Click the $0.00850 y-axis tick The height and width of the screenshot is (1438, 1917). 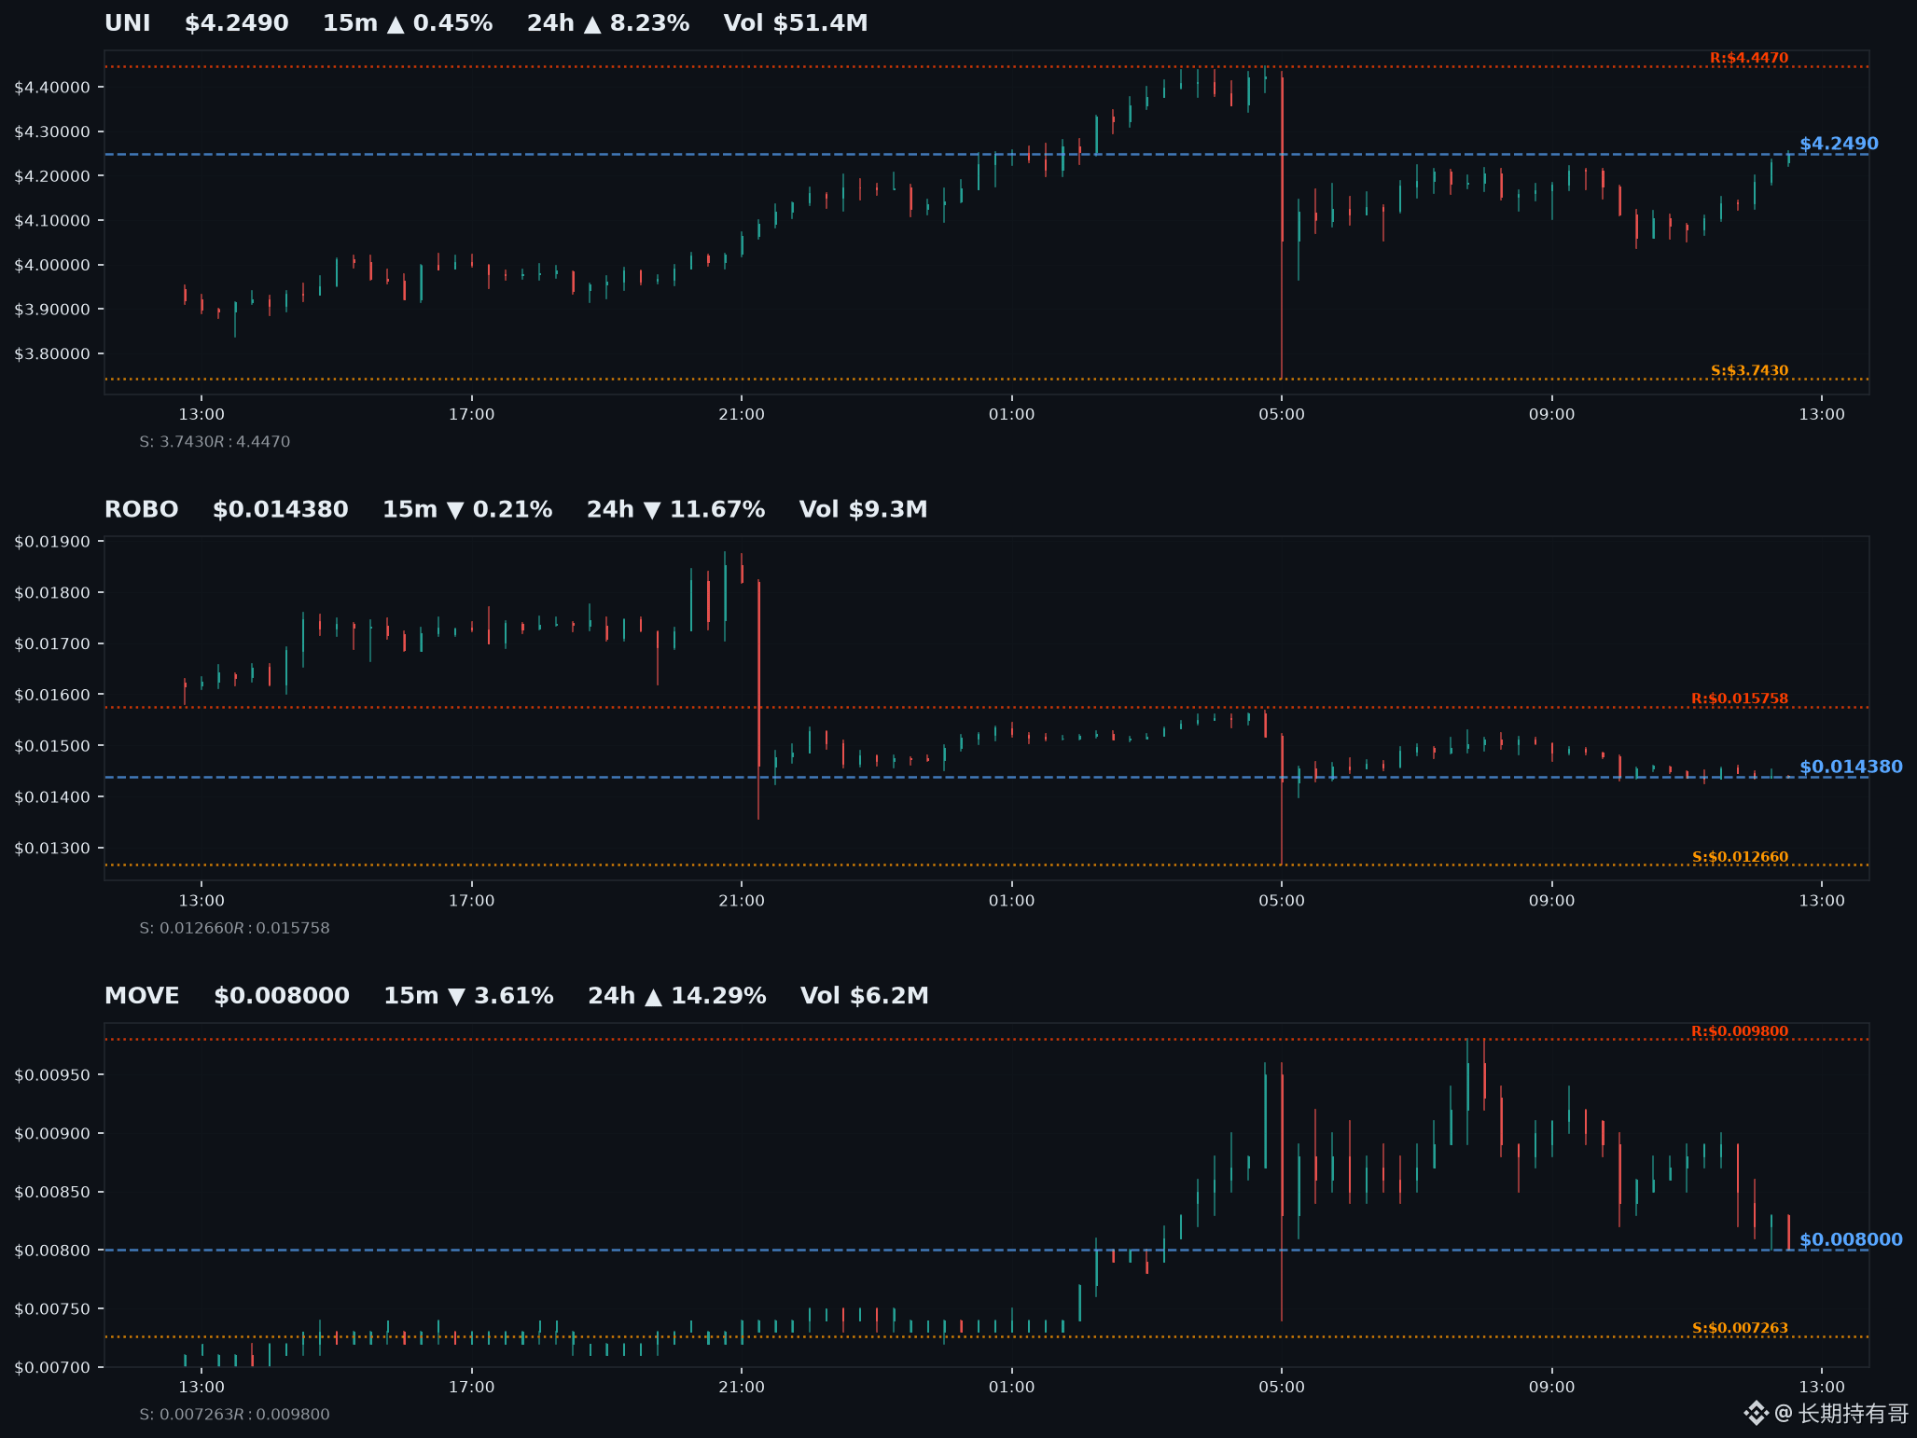52,1193
